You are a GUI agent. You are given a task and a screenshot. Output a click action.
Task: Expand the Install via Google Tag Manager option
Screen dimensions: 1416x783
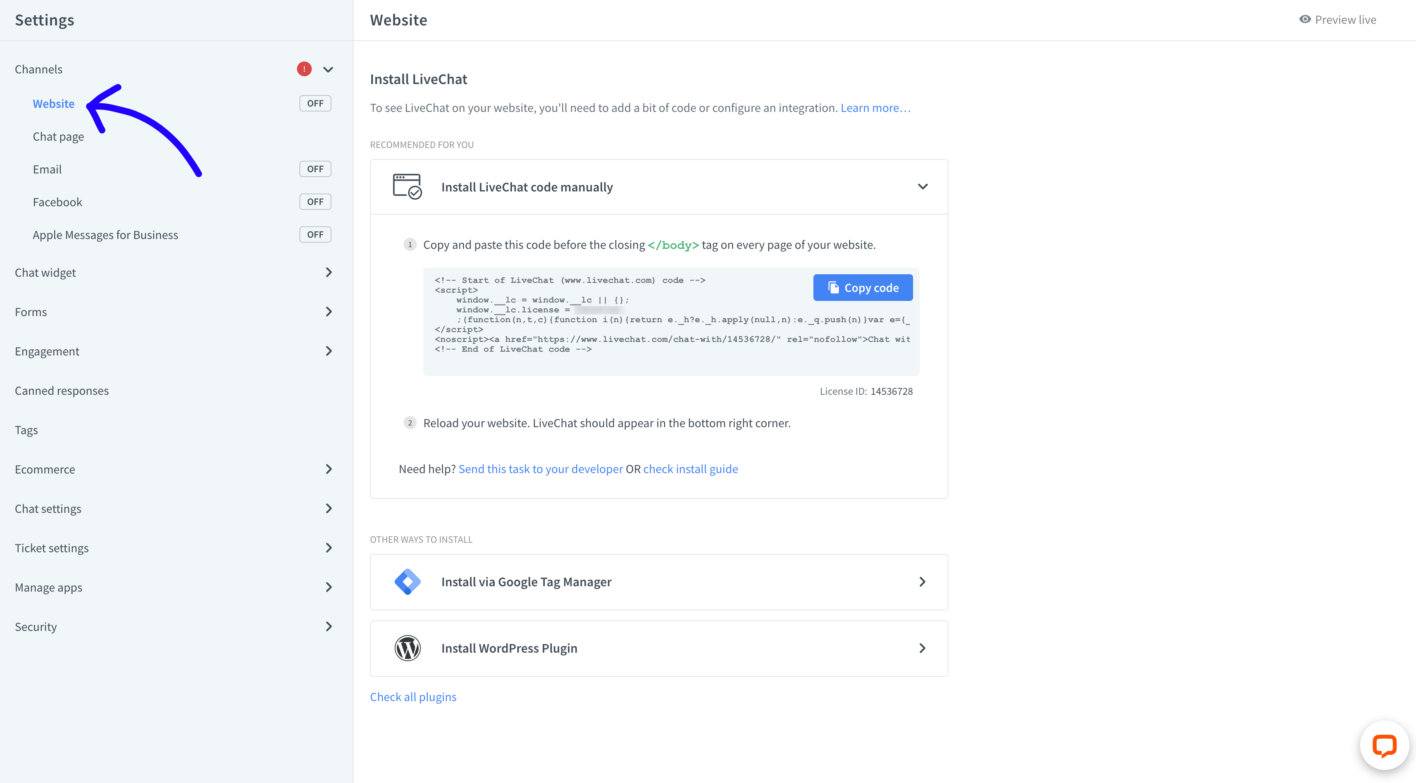coord(923,581)
